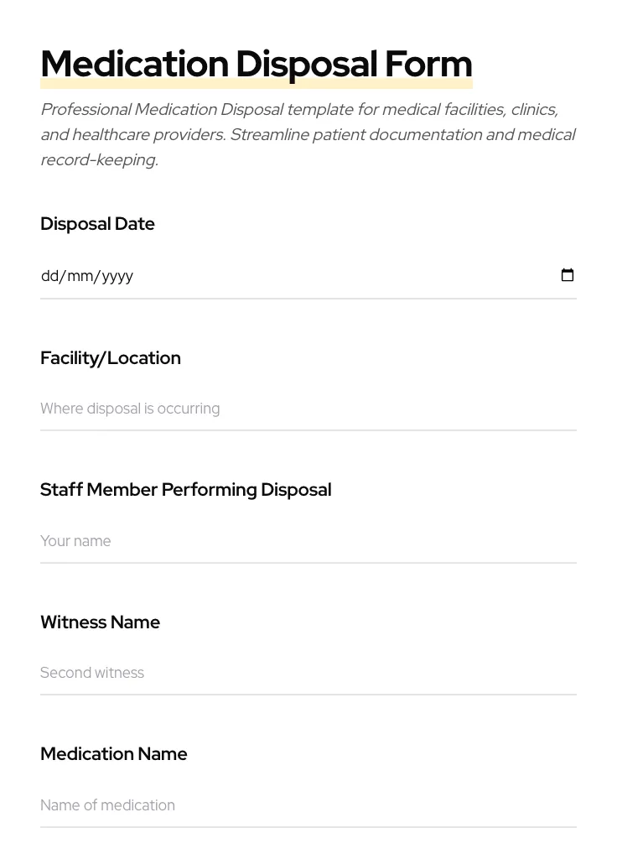This screenshot has width=617, height=859.
Task: Click the italic form description paragraph
Action: coord(308,134)
